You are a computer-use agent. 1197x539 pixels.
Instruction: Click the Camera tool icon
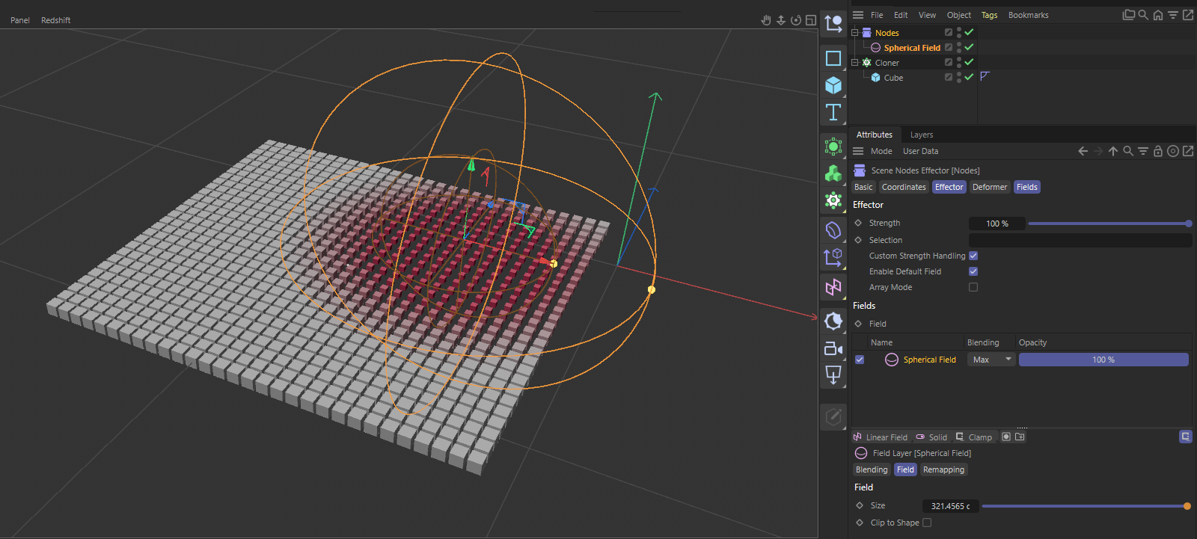click(x=833, y=348)
